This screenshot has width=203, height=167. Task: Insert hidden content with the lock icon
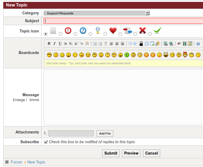pos(141,44)
